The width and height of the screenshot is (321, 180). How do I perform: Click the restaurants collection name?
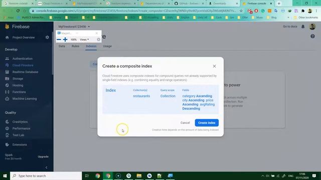(x=141, y=96)
